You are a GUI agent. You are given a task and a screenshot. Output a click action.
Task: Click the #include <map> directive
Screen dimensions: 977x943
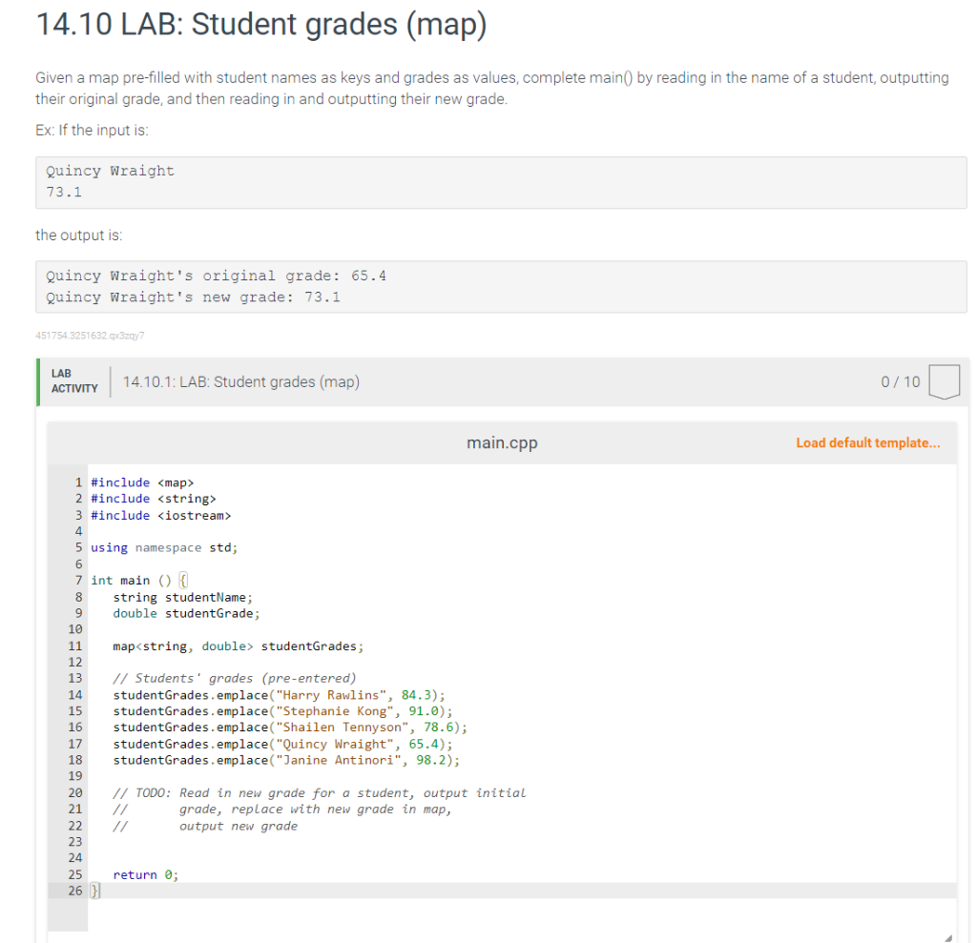pyautogui.click(x=140, y=482)
